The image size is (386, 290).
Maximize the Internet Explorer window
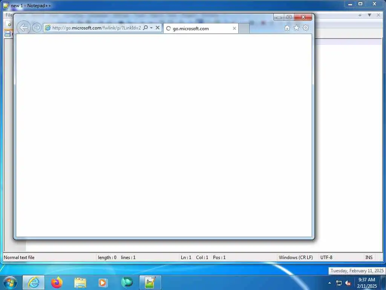pyautogui.click(x=289, y=17)
